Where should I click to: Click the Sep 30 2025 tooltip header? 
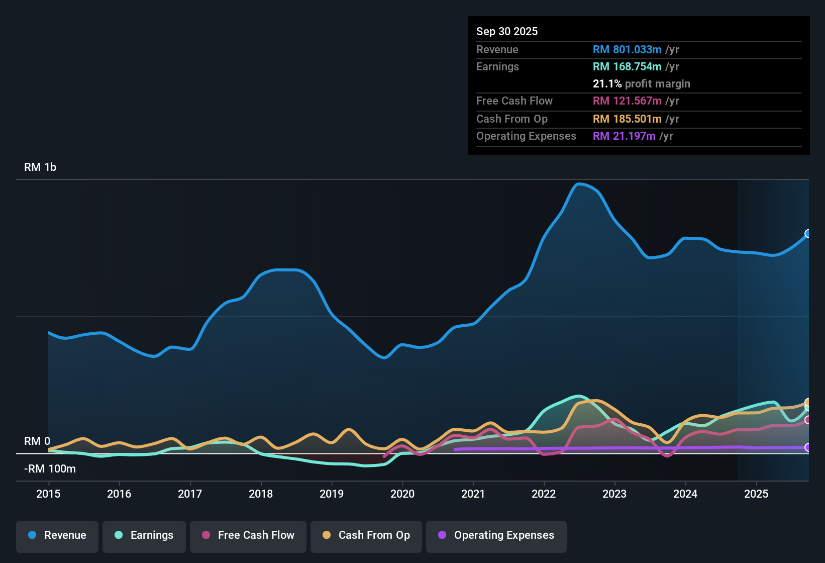(507, 31)
